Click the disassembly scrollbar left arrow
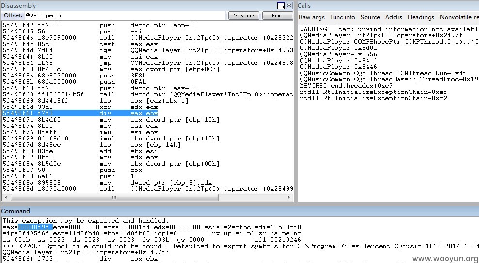The height and width of the screenshot is (263, 479). coord(6,198)
